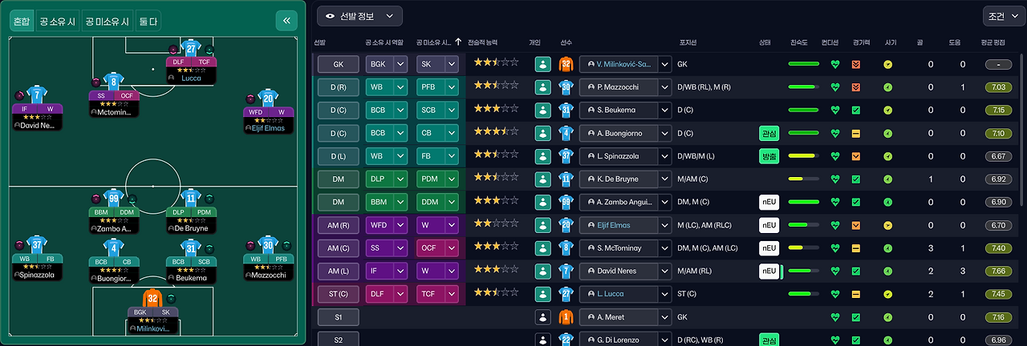The height and width of the screenshot is (346, 1027).
Task: Click the yellow match sharpness icon in Buongiorno's row
Action: coord(856,133)
